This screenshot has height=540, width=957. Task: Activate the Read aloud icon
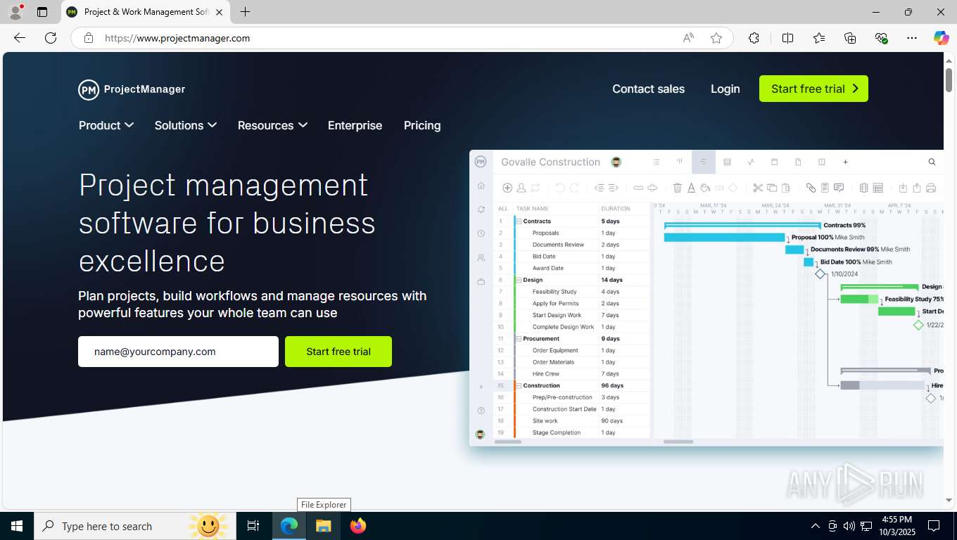coord(688,38)
